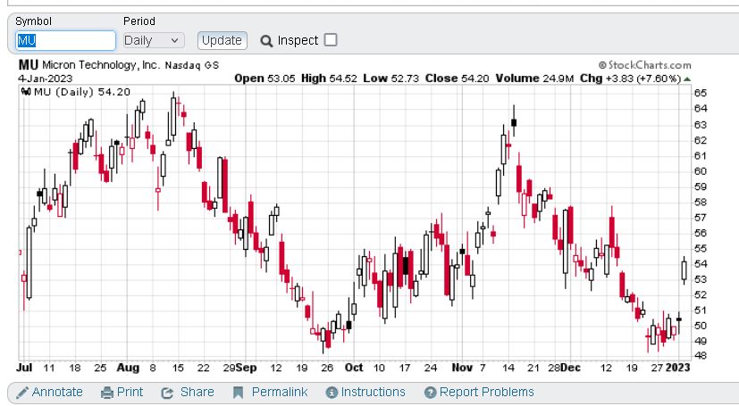Click the Period label above the dropdown
The image size is (739, 406).
[139, 21]
